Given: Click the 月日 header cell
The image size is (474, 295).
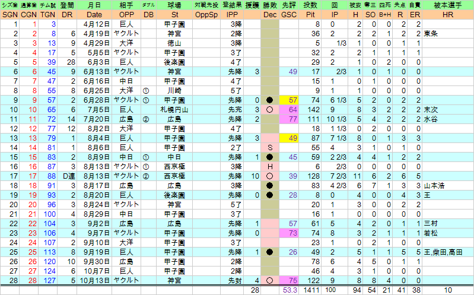Looking at the screenshot, I should (x=94, y=5).
